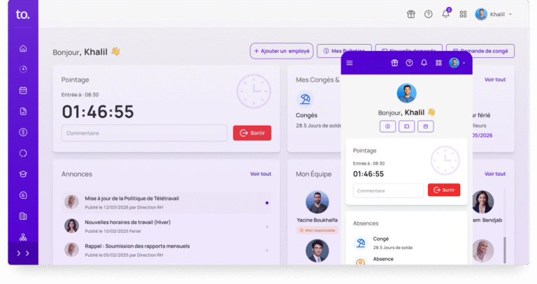Open the Khalil user menu dropdown
This screenshot has height=284, width=537.
tap(494, 14)
